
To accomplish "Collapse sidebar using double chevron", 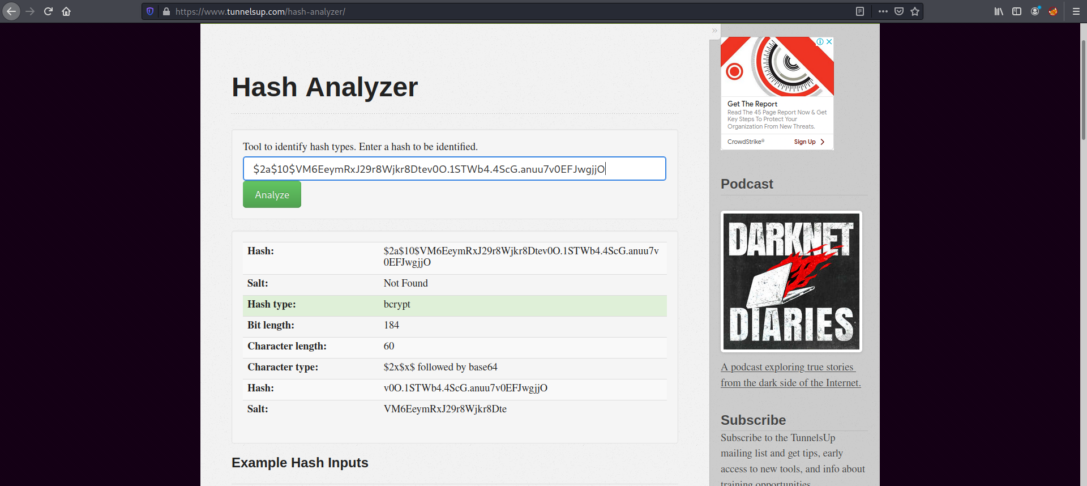I will (714, 31).
